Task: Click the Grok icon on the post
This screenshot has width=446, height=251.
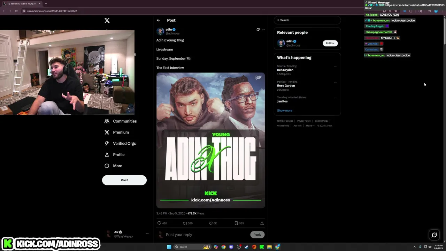Action: (x=258, y=30)
